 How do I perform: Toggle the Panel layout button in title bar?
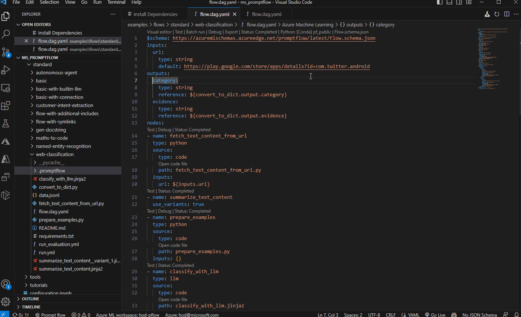(449, 2)
